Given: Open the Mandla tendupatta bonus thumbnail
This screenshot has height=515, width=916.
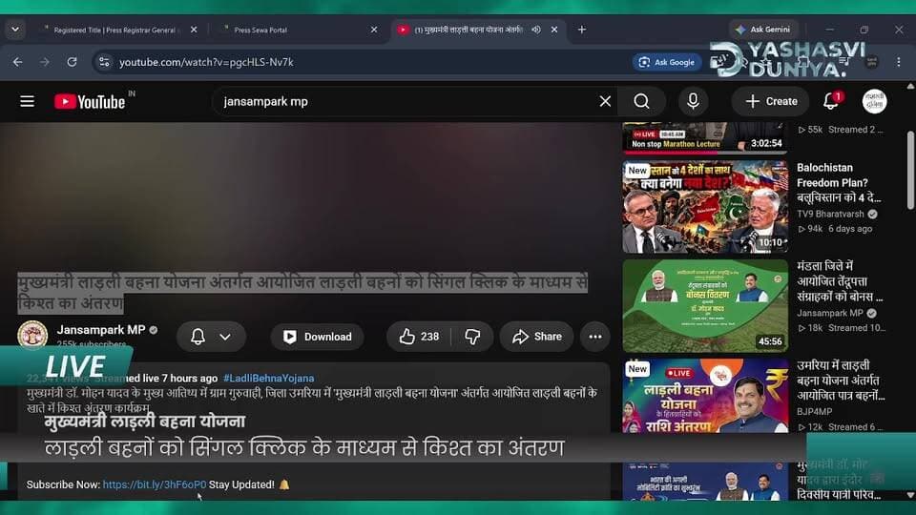Looking at the screenshot, I should point(705,305).
